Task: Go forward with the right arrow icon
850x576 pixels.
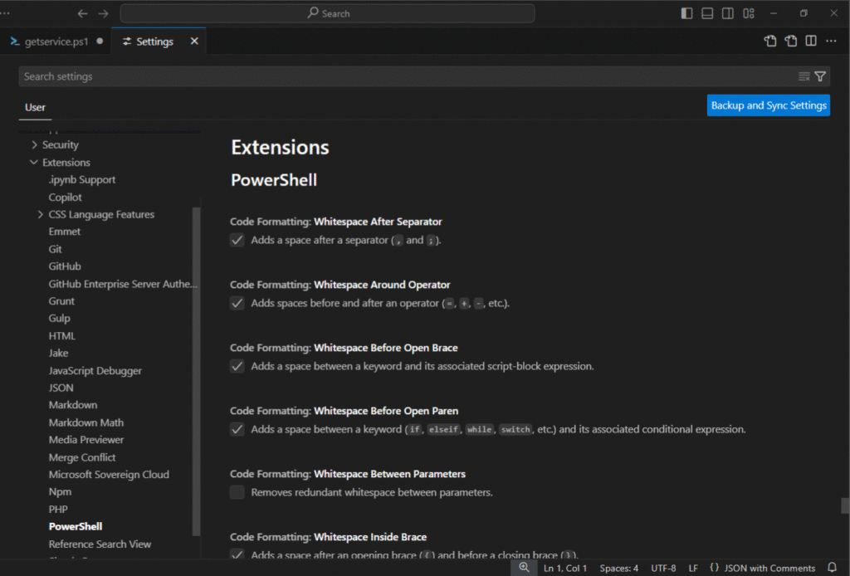Action: pos(103,13)
